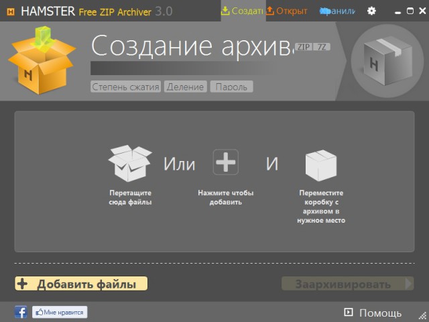This screenshot has width=429, height=322.
Task: Click the Добавить файлы button
Action: pyautogui.click(x=81, y=284)
